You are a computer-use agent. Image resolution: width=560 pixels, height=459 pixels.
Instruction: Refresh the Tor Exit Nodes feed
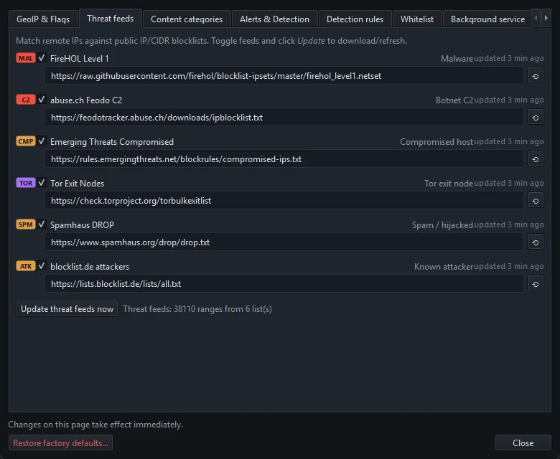click(535, 200)
